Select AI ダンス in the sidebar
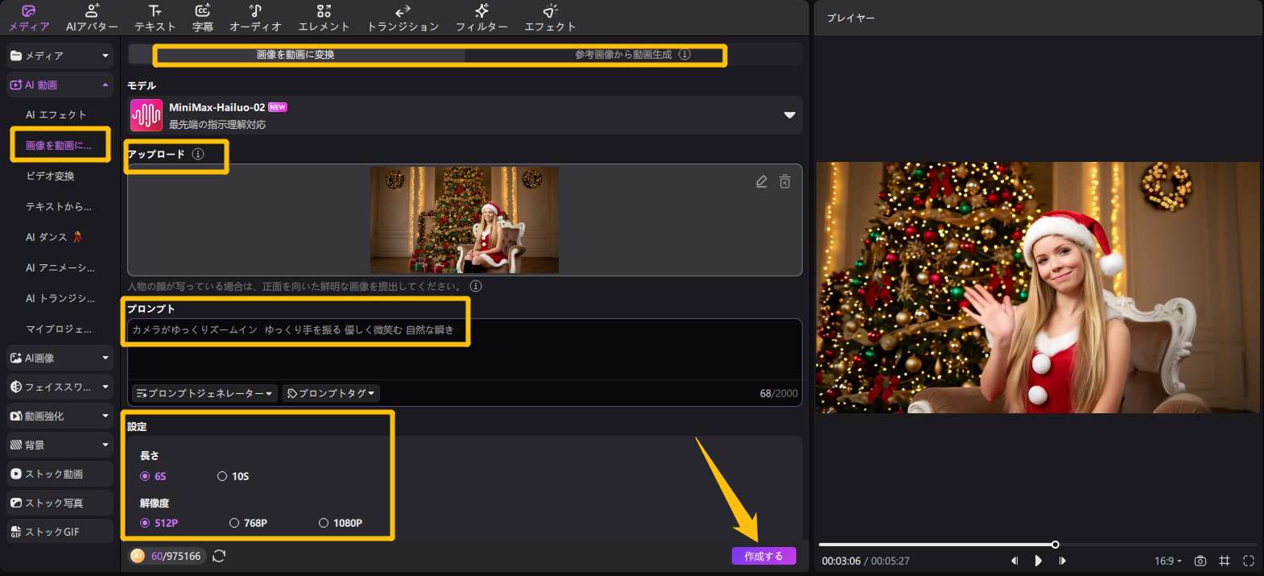The image size is (1264, 576). [x=54, y=237]
